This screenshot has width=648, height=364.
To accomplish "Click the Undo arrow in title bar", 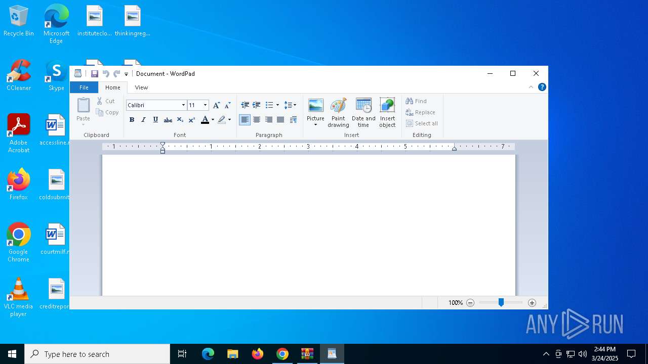I will (x=106, y=74).
